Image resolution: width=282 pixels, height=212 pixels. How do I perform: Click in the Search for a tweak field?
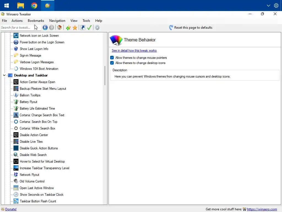(x=21, y=28)
